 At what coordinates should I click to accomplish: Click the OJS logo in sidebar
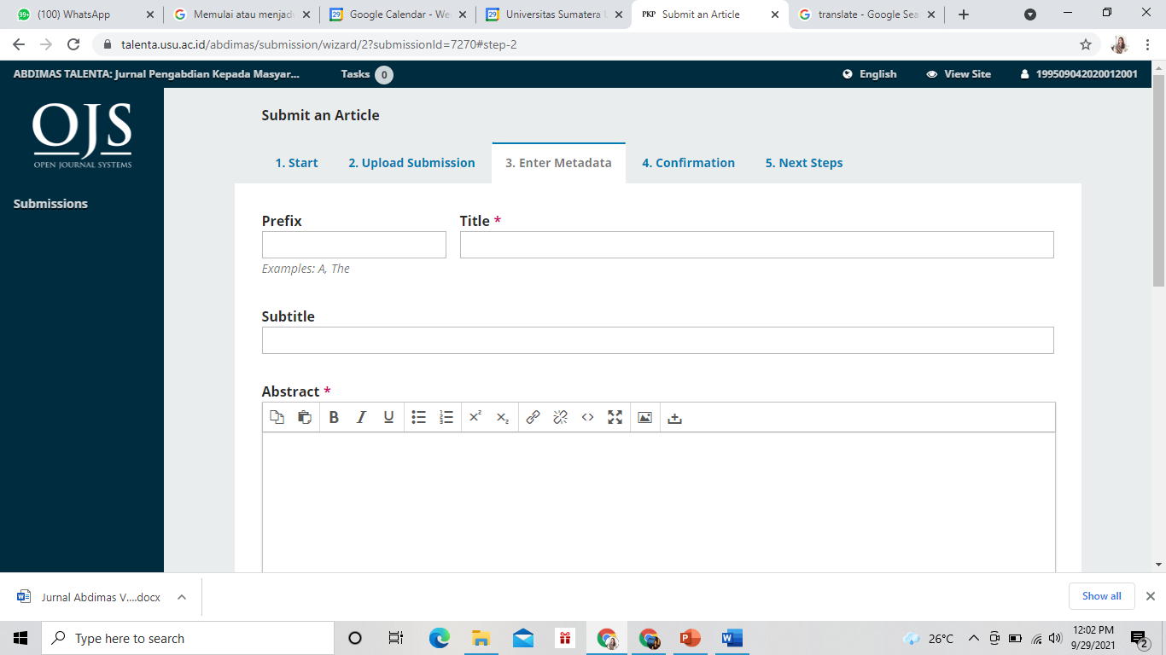(x=82, y=136)
